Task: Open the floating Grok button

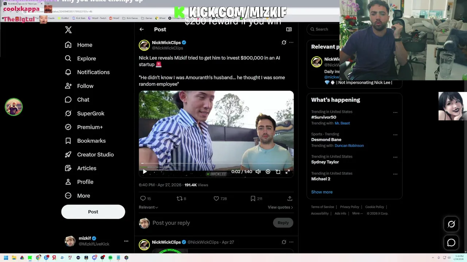Action: (451, 225)
